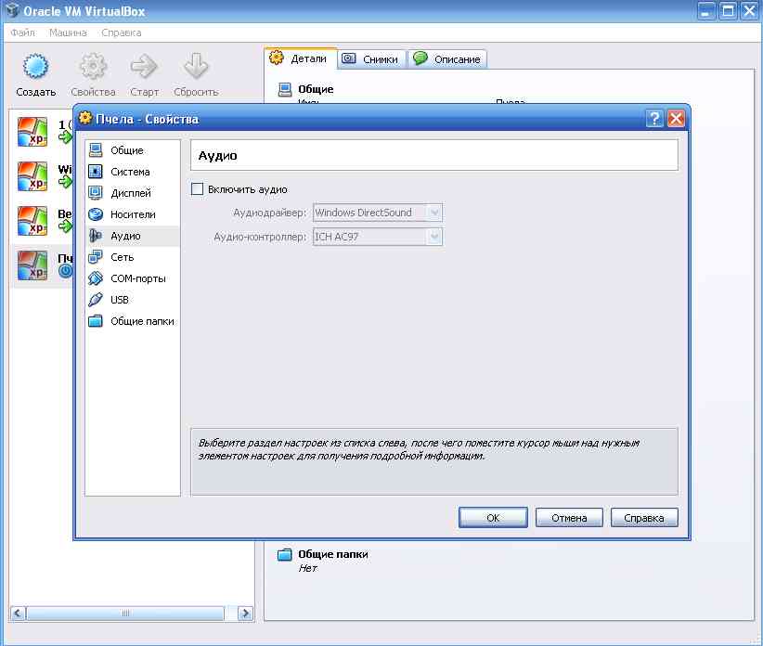Select the COM-порты label in settings list
Viewport: 763px width, 646px height.
coord(138,278)
